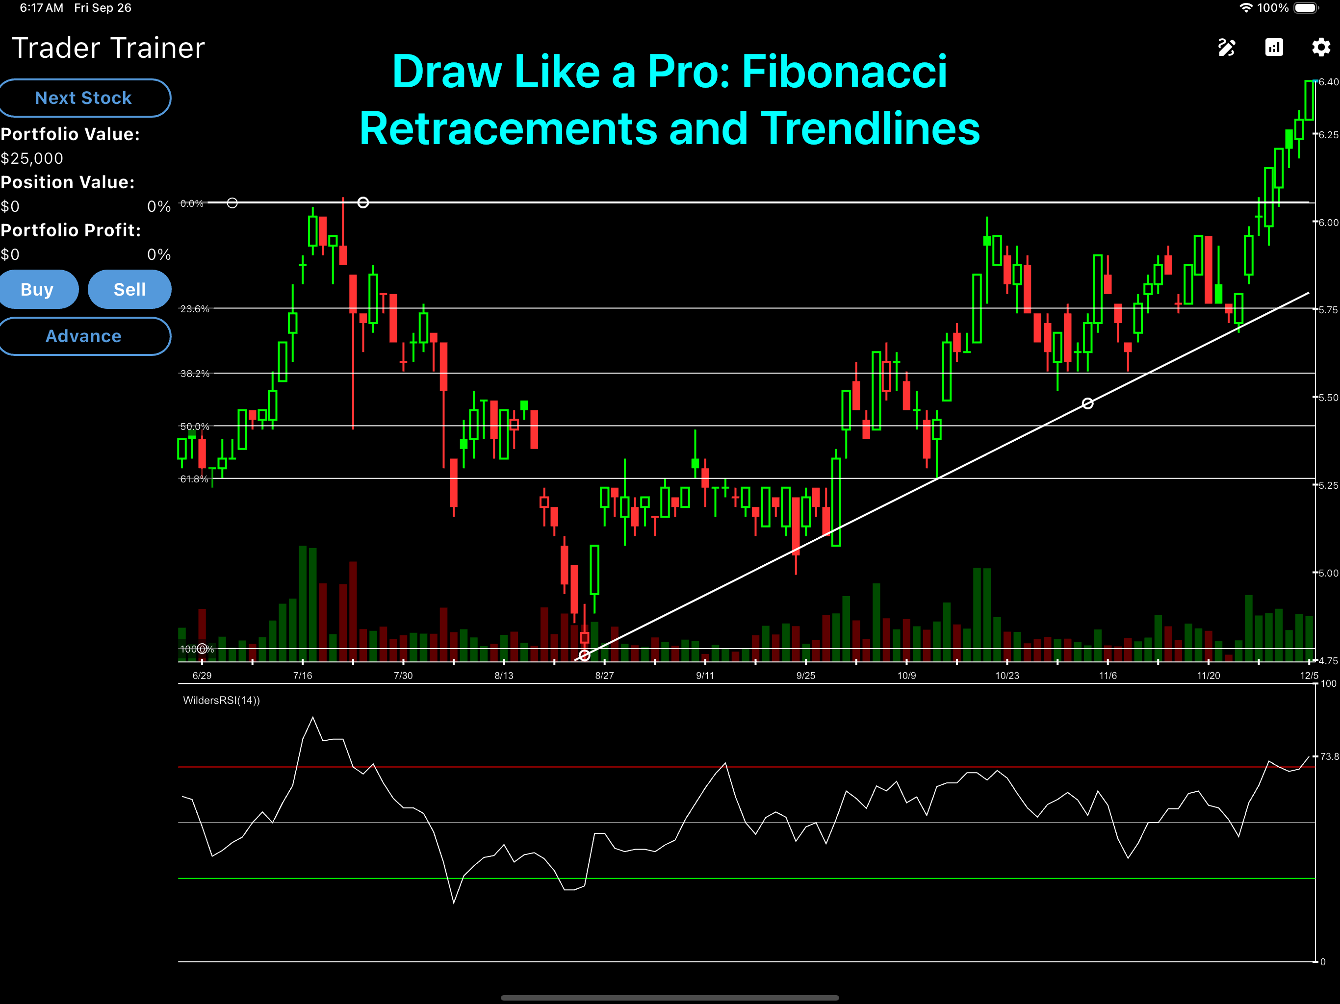Click the 38.2% Fibonacci level label

click(x=194, y=374)
